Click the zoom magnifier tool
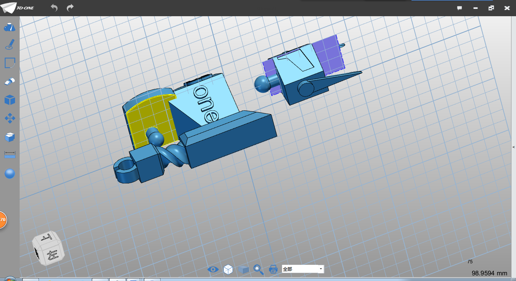 258,269
